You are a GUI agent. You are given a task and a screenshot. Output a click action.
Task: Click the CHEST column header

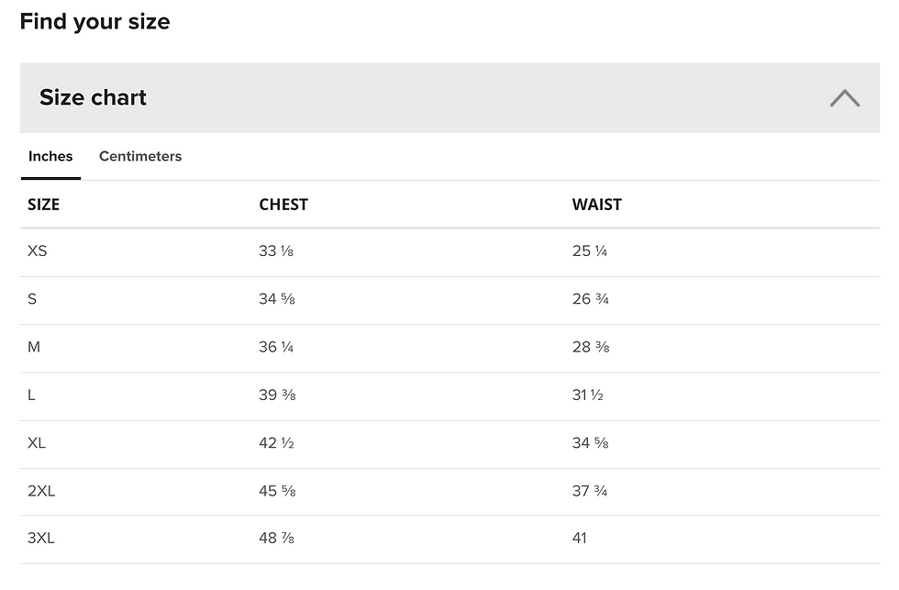(283, 205)
